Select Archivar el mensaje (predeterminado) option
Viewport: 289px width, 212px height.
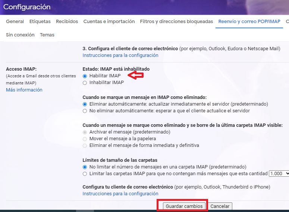click(85, 132)
